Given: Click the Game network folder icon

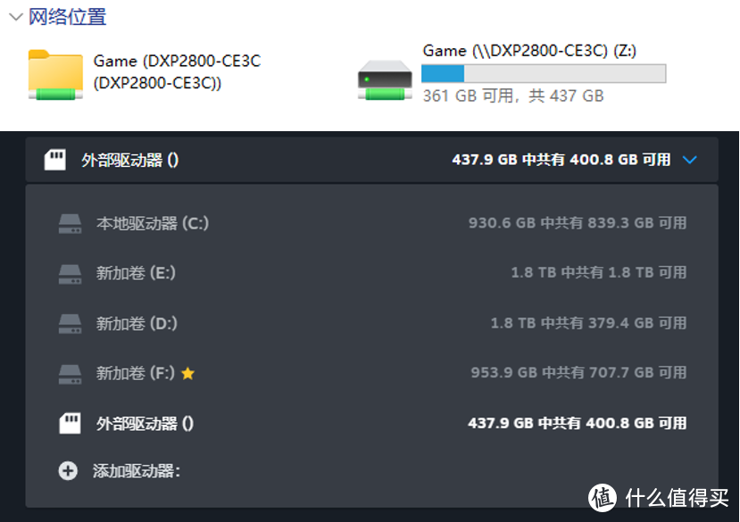Looking at the screenshot, I should click(55, 74).
